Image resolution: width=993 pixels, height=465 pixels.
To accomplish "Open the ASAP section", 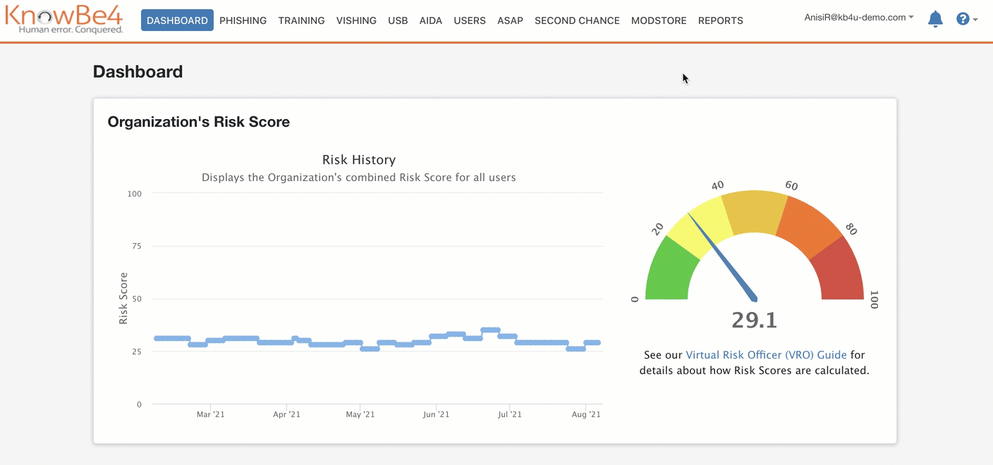I will point(510,20).
